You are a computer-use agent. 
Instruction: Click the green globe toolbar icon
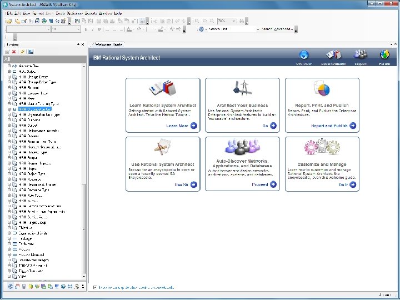pyautogui.click(x=44, y=21)
